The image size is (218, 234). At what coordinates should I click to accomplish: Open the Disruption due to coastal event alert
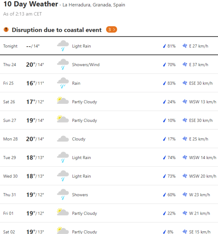pyautogui.click(x=57, y=30)
